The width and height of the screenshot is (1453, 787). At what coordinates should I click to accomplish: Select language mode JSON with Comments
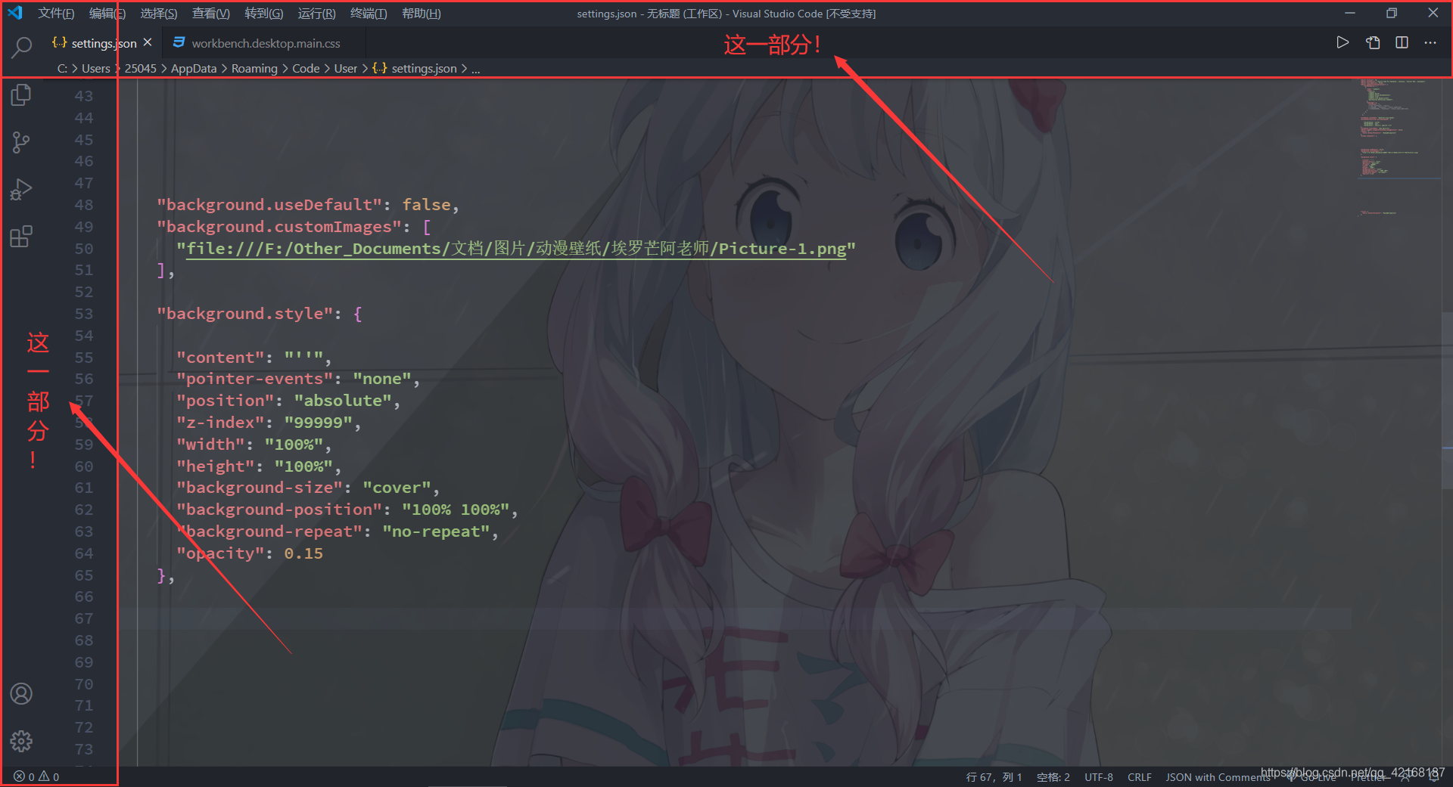tap(1218, 777)
